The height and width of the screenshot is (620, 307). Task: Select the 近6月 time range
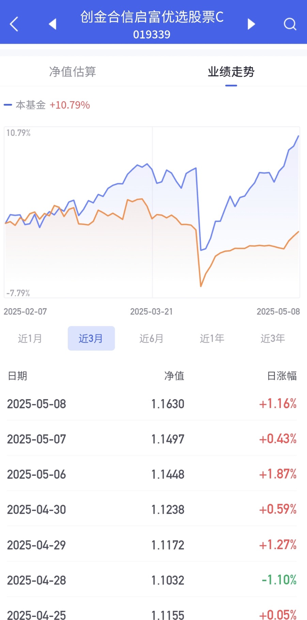(151, 338)
